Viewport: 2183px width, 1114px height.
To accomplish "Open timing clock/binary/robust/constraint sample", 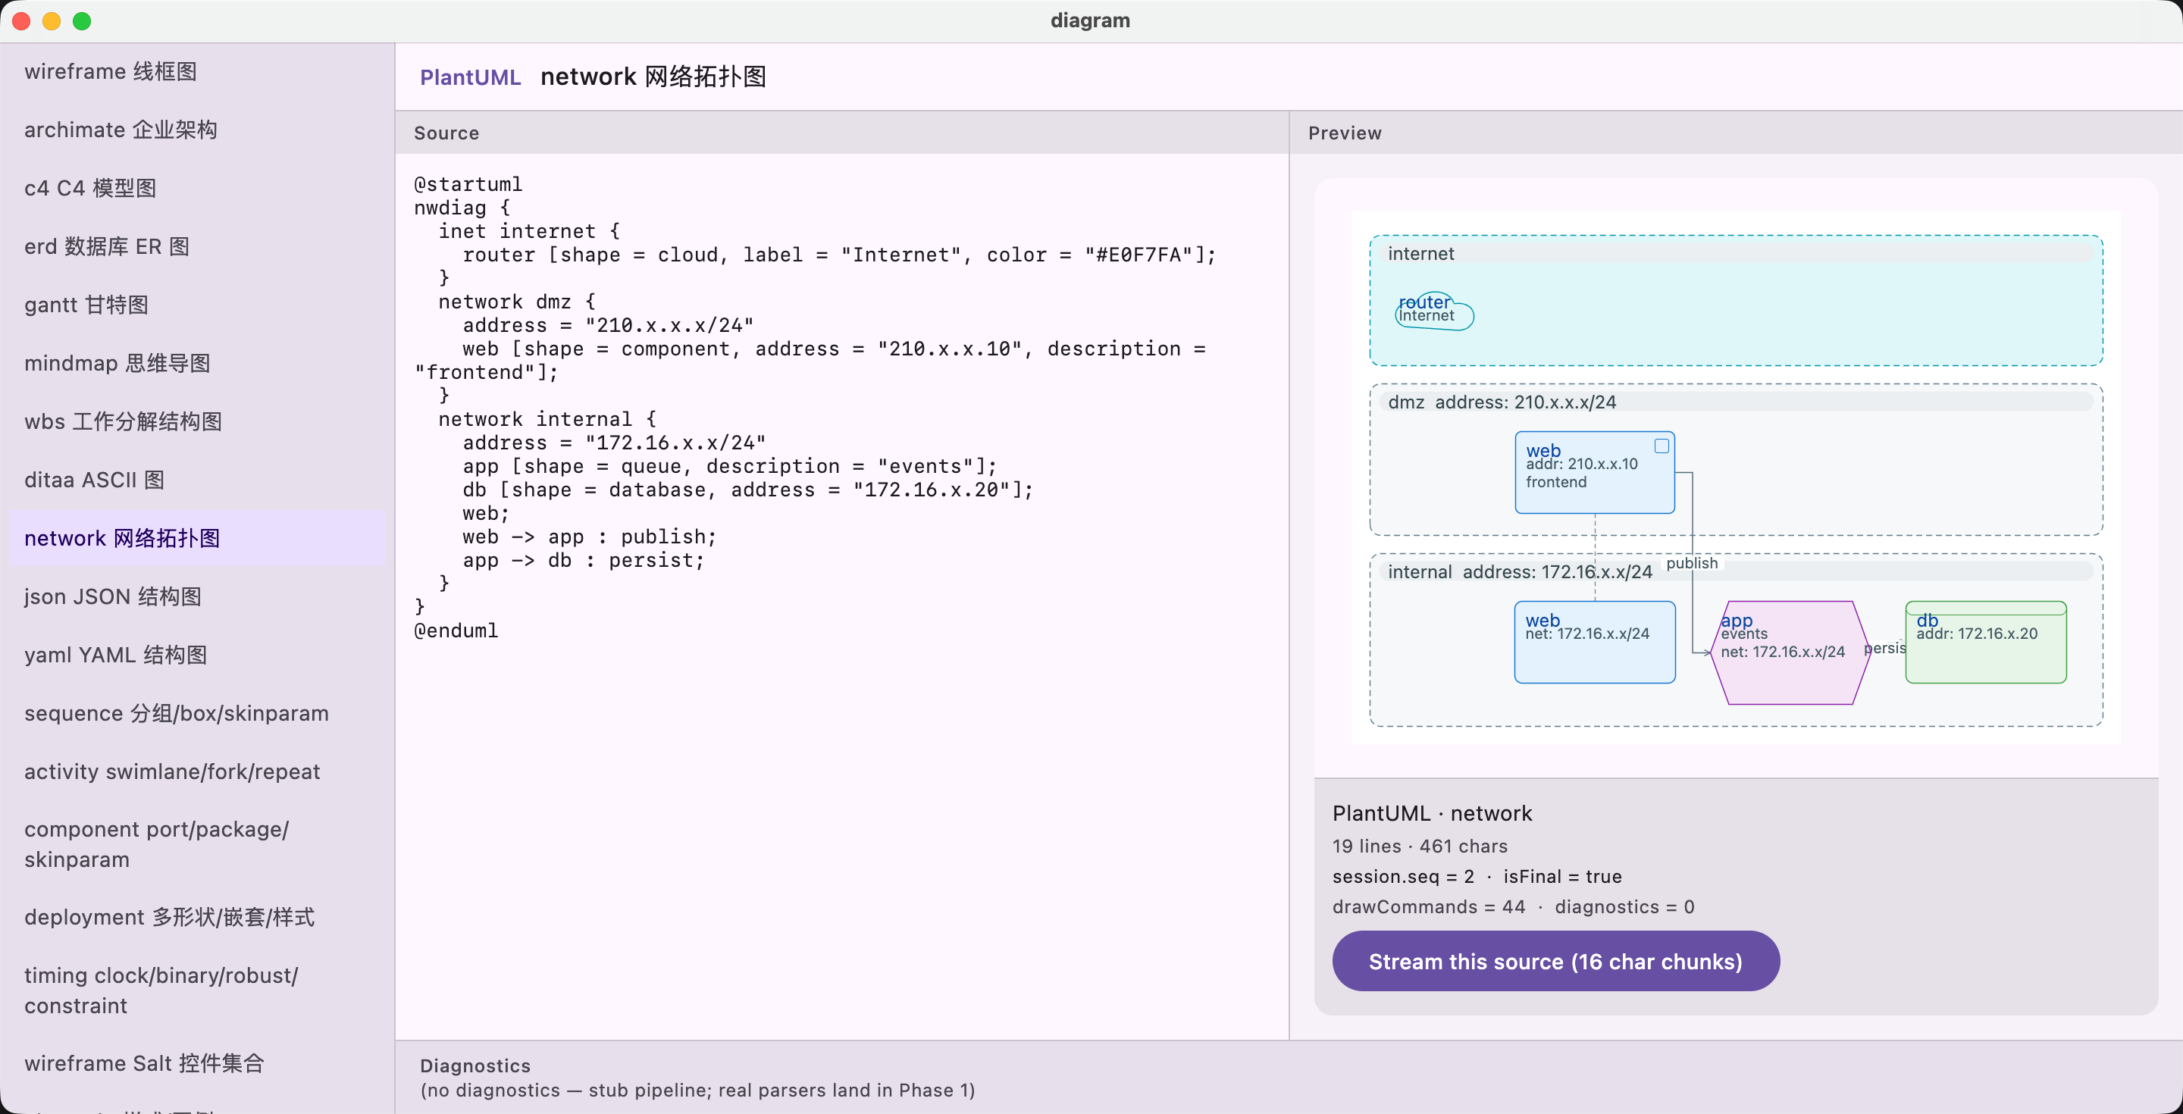I will [x=196, y=990].
